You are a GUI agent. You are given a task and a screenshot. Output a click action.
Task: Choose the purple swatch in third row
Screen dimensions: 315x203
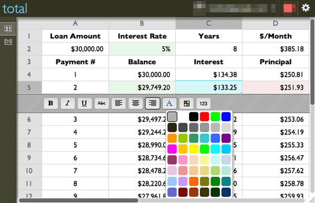click(226, 138)
